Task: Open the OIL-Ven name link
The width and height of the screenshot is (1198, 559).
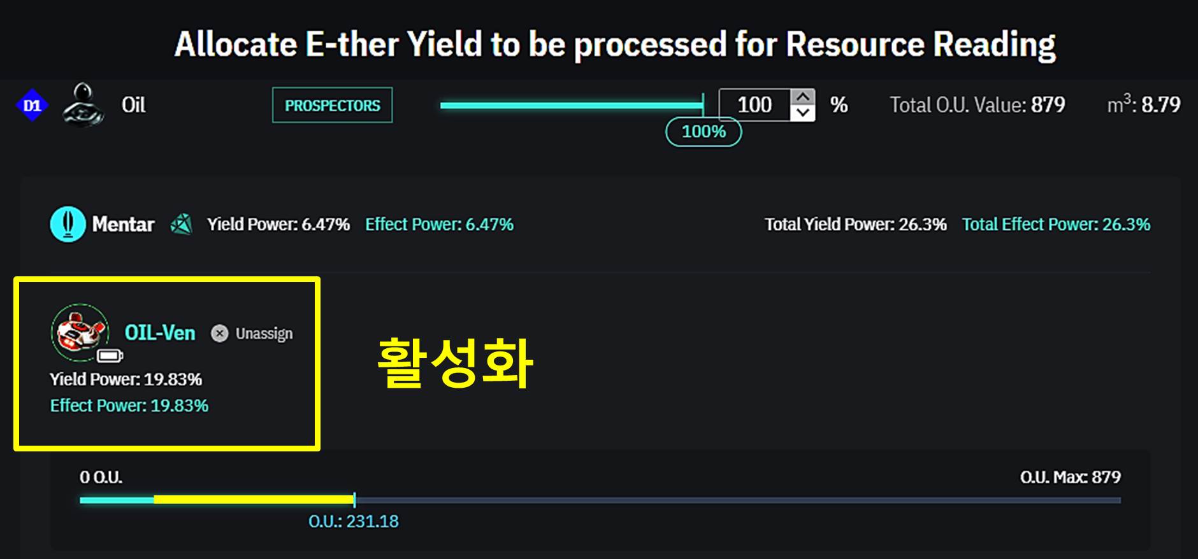Action: click(160, 333)
